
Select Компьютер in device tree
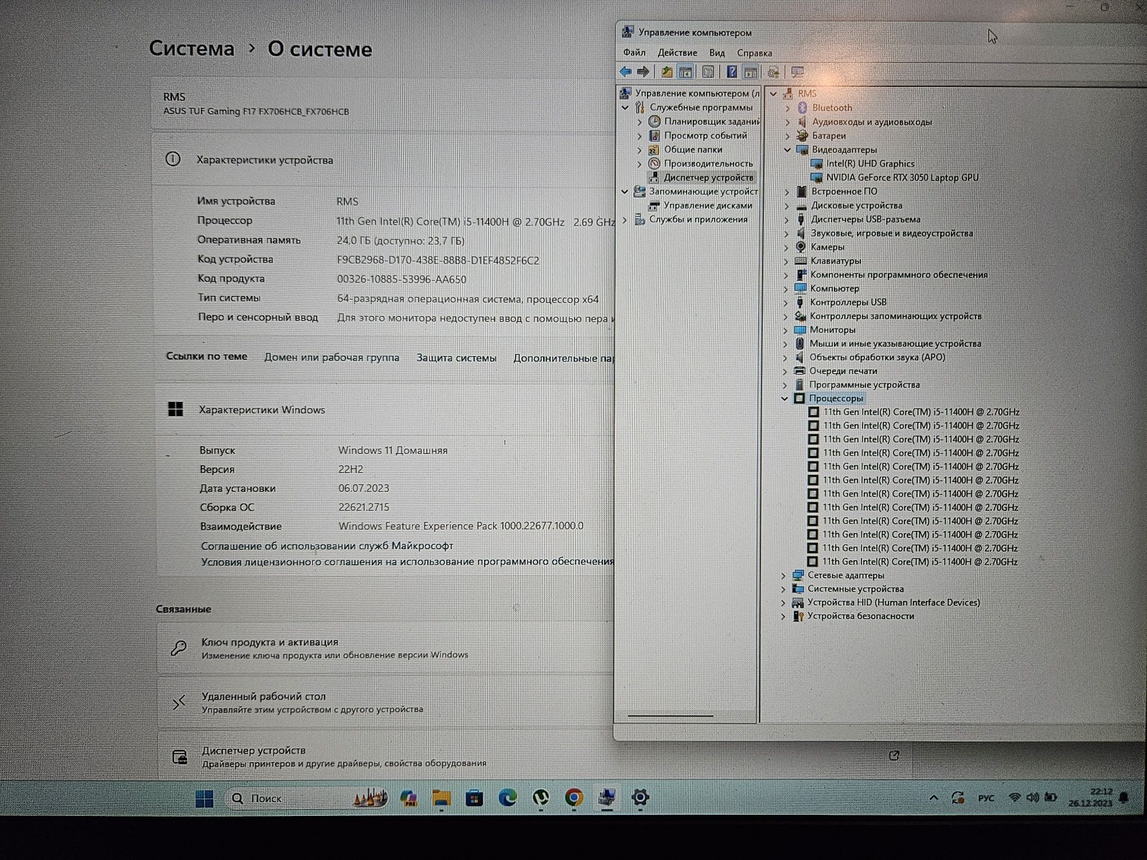[x=834, y=288]
